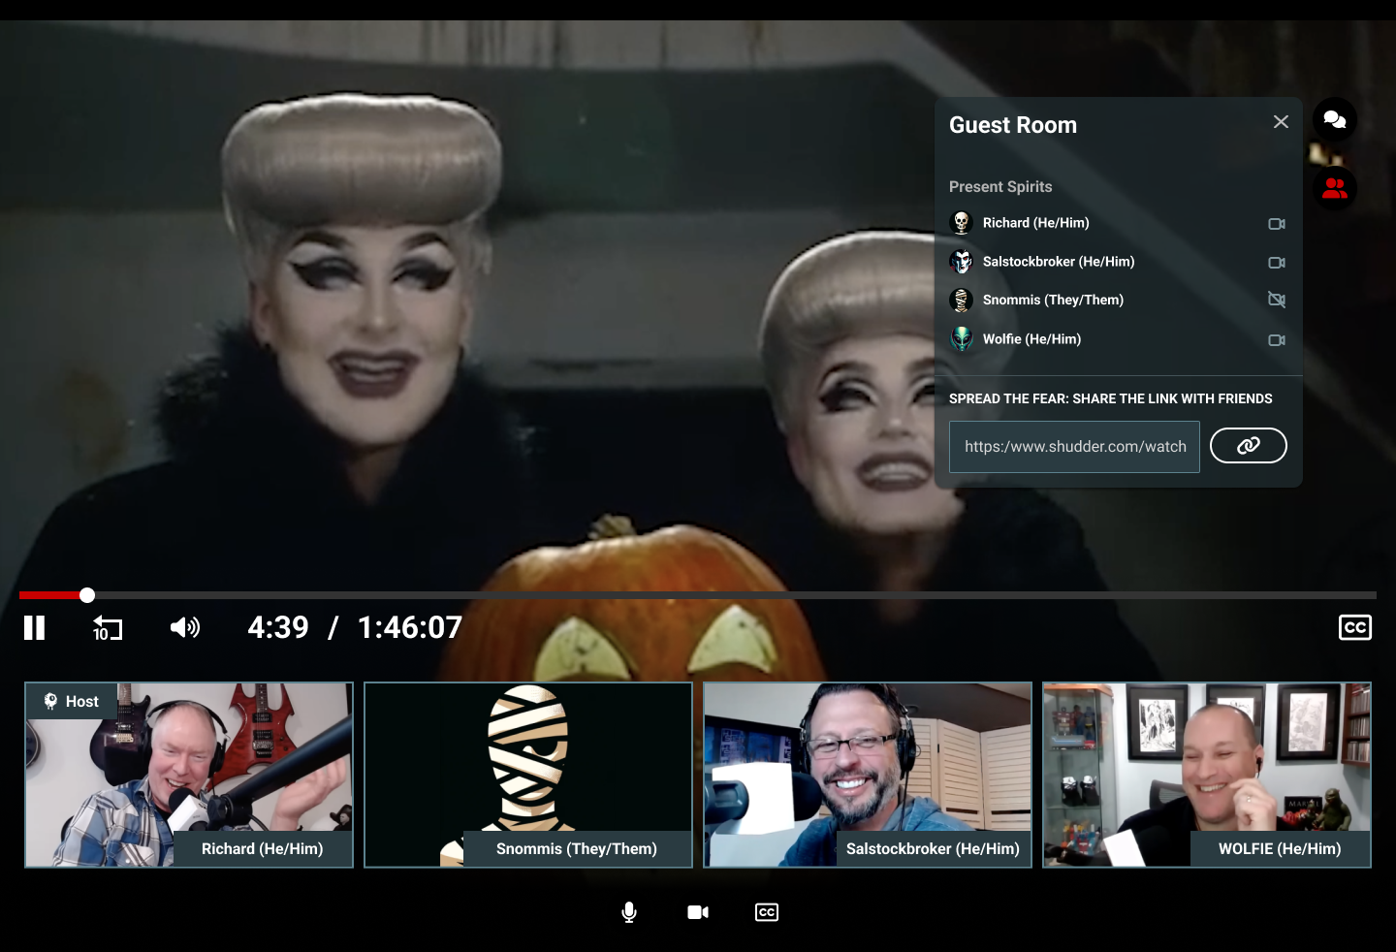The width and height of the screenshot is (1396, 952).
Task: Click Wolfie's camera icon in guest list
Action: coord(1277,340)
